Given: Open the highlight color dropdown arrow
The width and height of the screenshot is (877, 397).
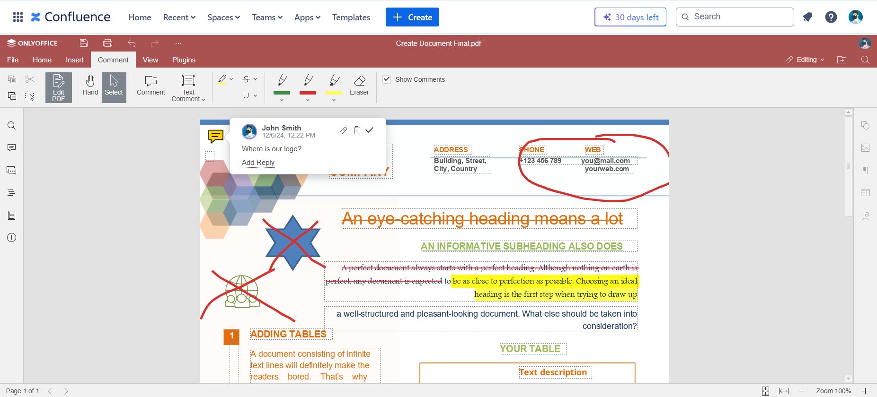Looking at the screenshot, I should point(231,79).
